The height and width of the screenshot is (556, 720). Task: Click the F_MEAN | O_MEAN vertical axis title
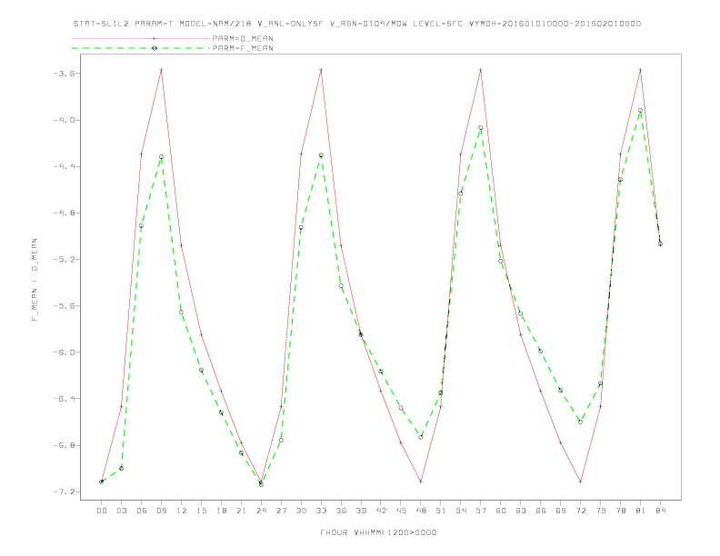pyautogui.click(x=35, y=280)
